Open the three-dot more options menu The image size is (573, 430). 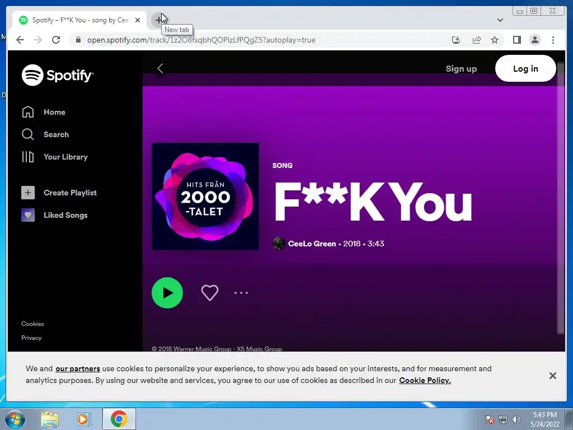click(241, 292)
